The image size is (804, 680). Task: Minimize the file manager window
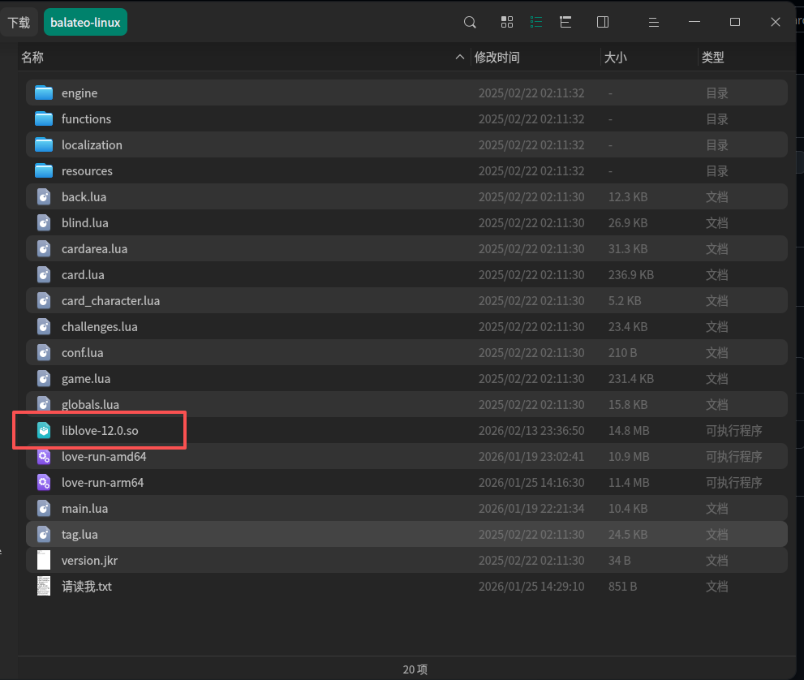694,22
